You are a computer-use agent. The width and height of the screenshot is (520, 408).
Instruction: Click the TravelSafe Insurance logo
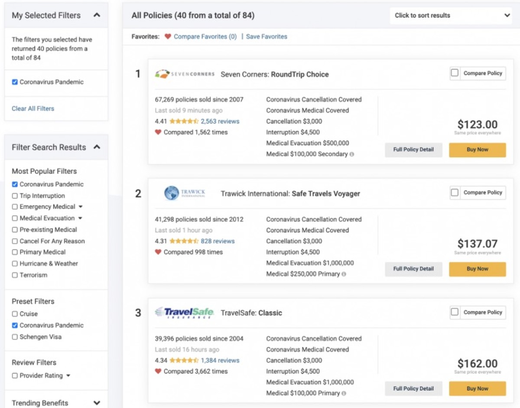pos(185,313)
